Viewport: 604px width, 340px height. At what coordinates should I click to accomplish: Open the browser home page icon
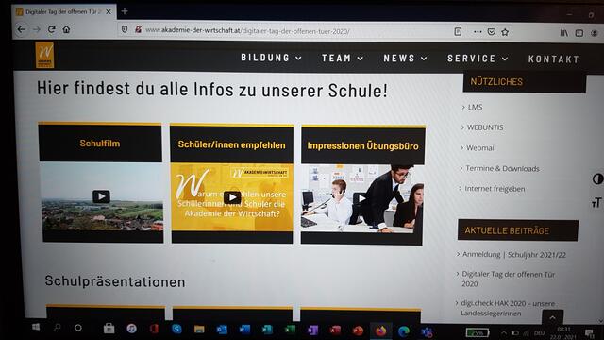click(66, 29)
